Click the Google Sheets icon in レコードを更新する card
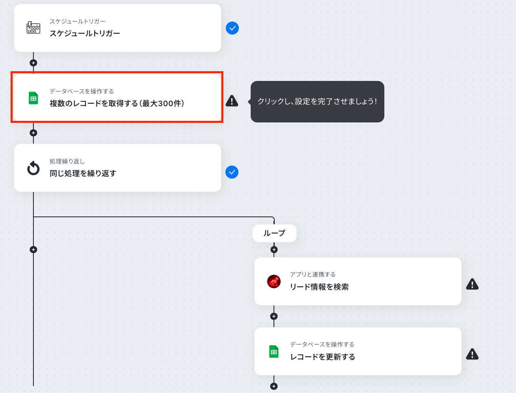Image resolution: width=516 pixels, height=393 pixels. point(274,352)
